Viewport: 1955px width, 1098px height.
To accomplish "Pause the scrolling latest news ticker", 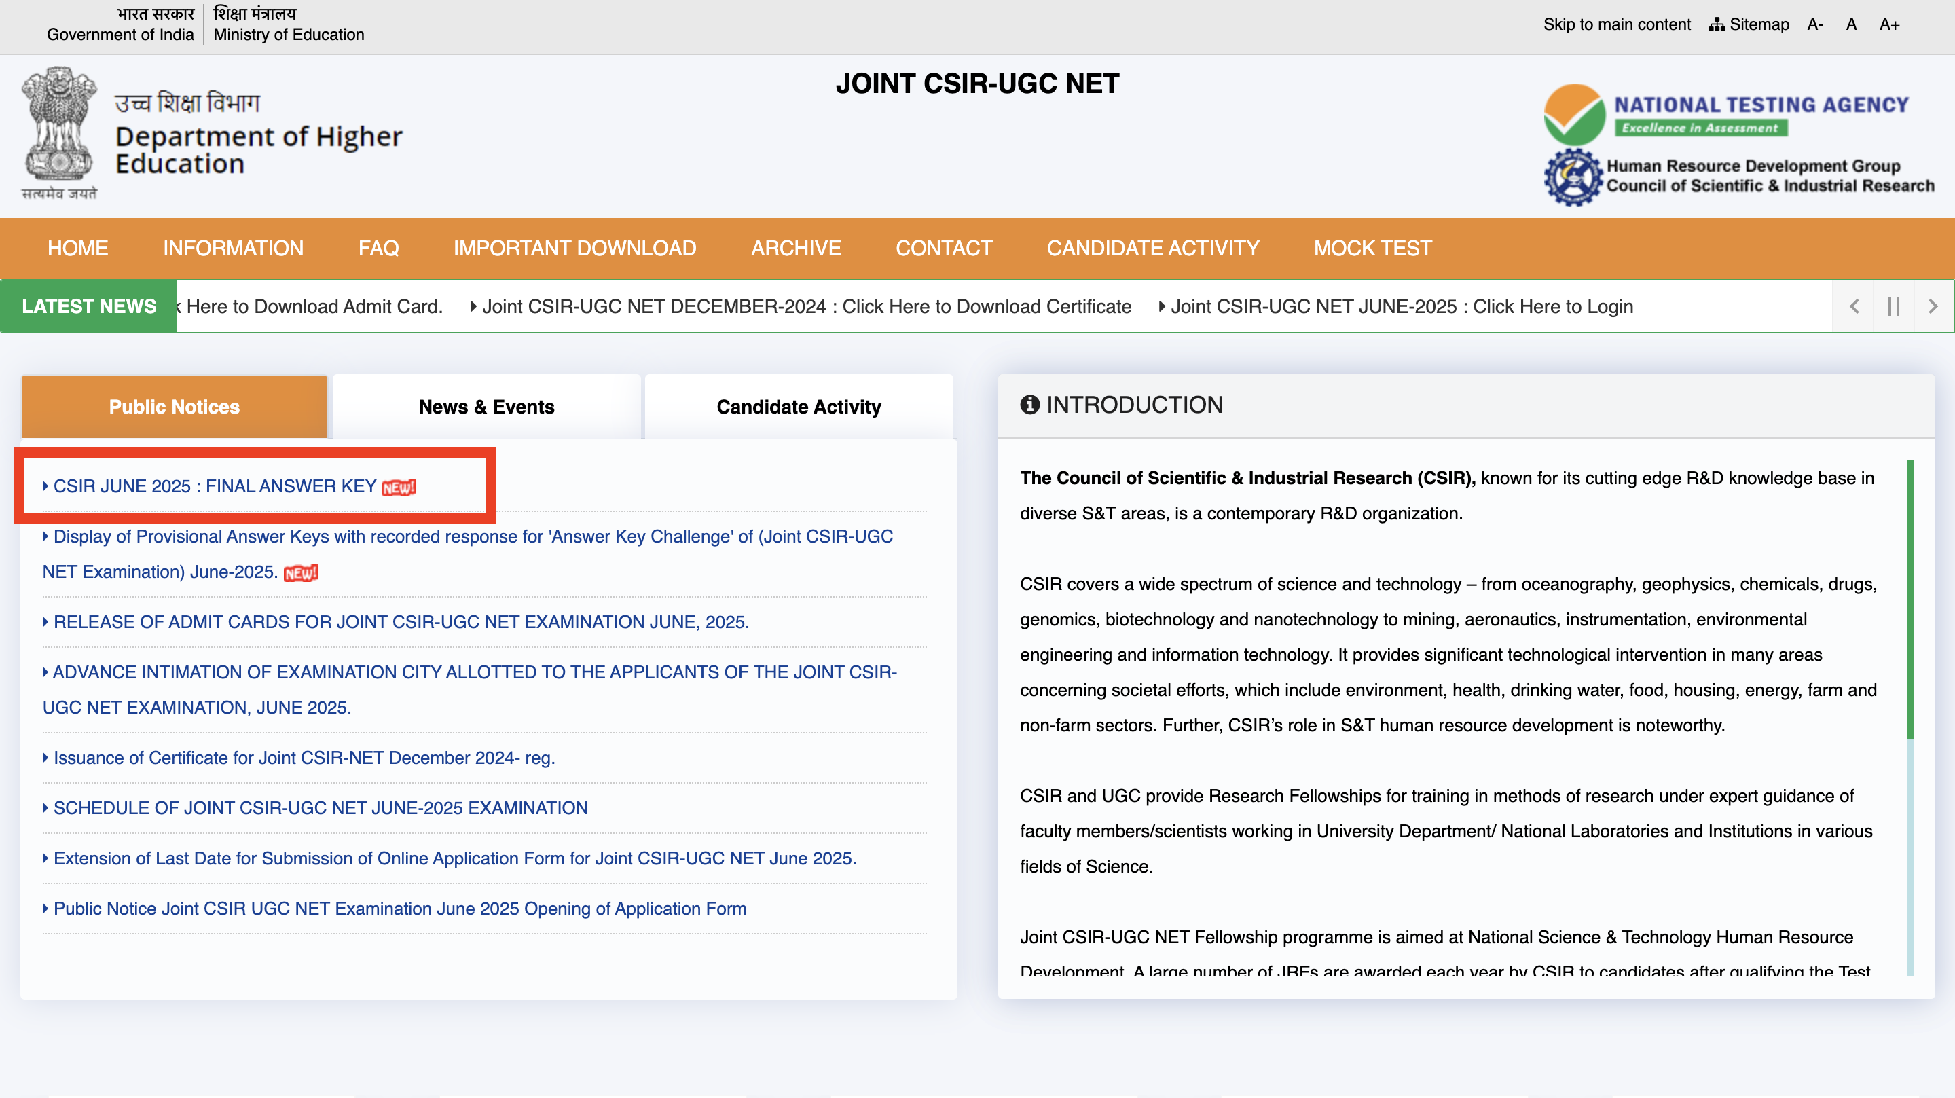I will coord(1893,306).
